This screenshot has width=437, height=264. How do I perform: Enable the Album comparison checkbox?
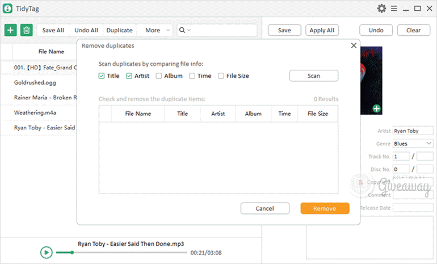159,76
